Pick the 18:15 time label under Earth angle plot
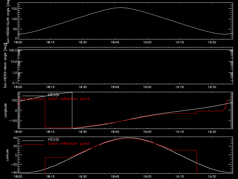This screenshot has width=238, height=179. coord(50,42)
